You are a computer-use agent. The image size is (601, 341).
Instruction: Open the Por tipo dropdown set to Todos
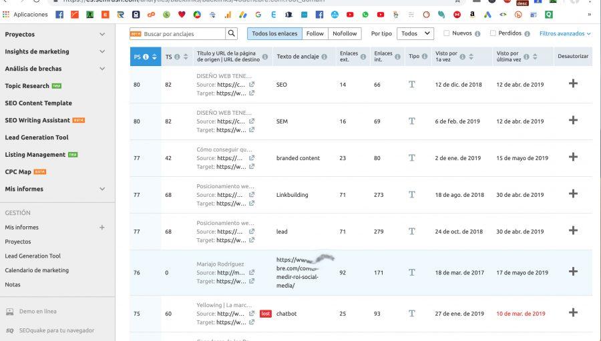click(415, 33)
